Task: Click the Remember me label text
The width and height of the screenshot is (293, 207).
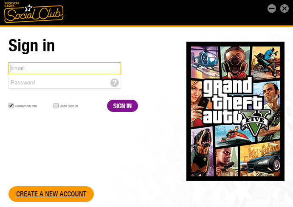Action: coord(26,106)
